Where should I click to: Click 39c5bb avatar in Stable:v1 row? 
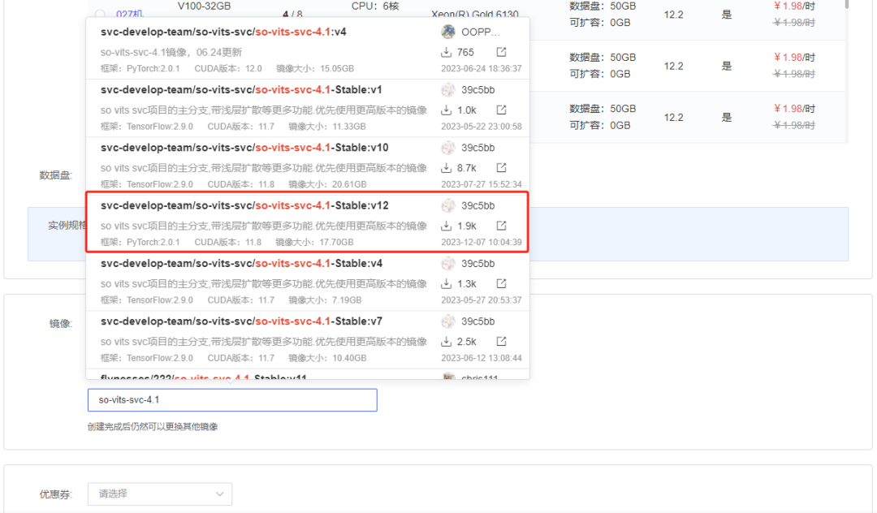coord(448,89)
